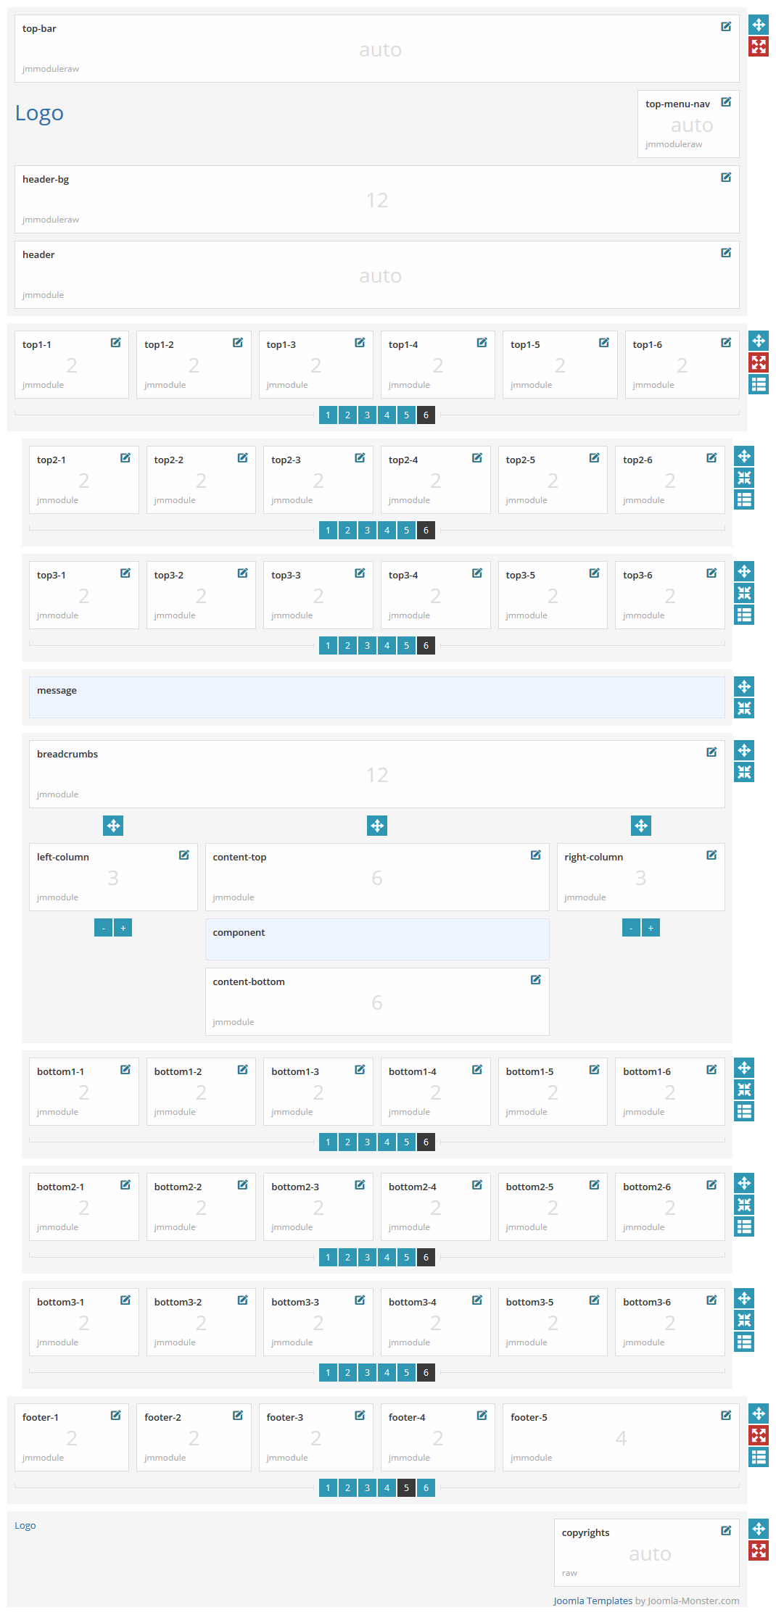
Task: Click the edit icon on header-bg block
Action: pyautogui.click(x=725, y=178)
